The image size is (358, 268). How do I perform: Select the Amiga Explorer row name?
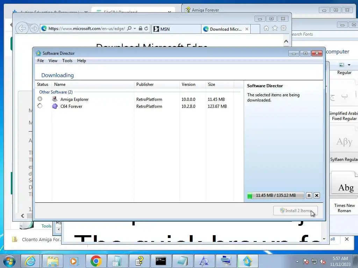pos(74,99)
